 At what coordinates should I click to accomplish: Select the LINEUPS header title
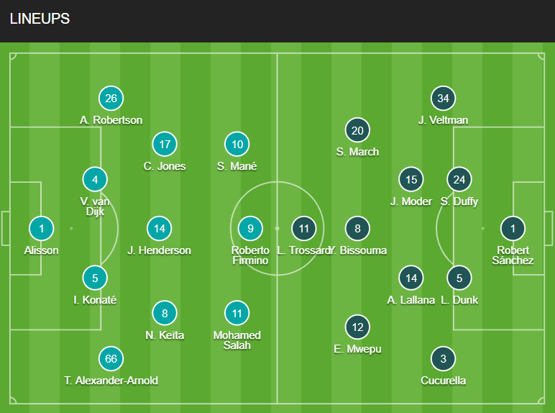(x=40, y=19)
